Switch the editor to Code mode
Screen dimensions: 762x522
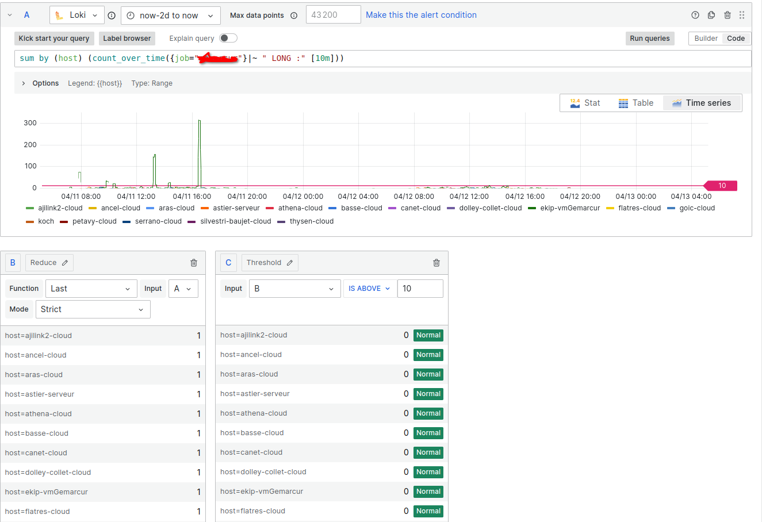click(x=736, y=39)
